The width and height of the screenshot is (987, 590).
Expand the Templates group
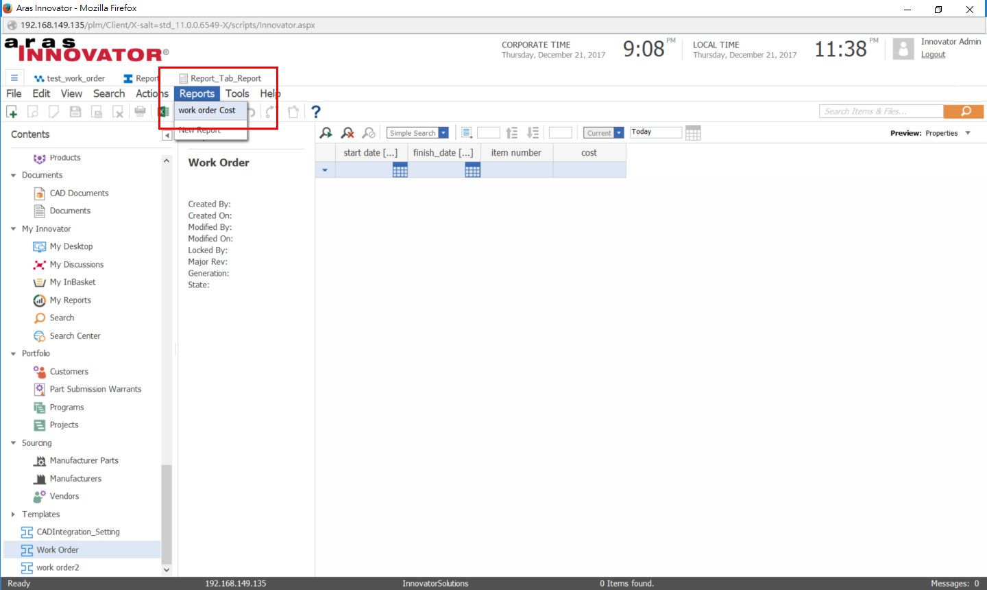point(13,515)
